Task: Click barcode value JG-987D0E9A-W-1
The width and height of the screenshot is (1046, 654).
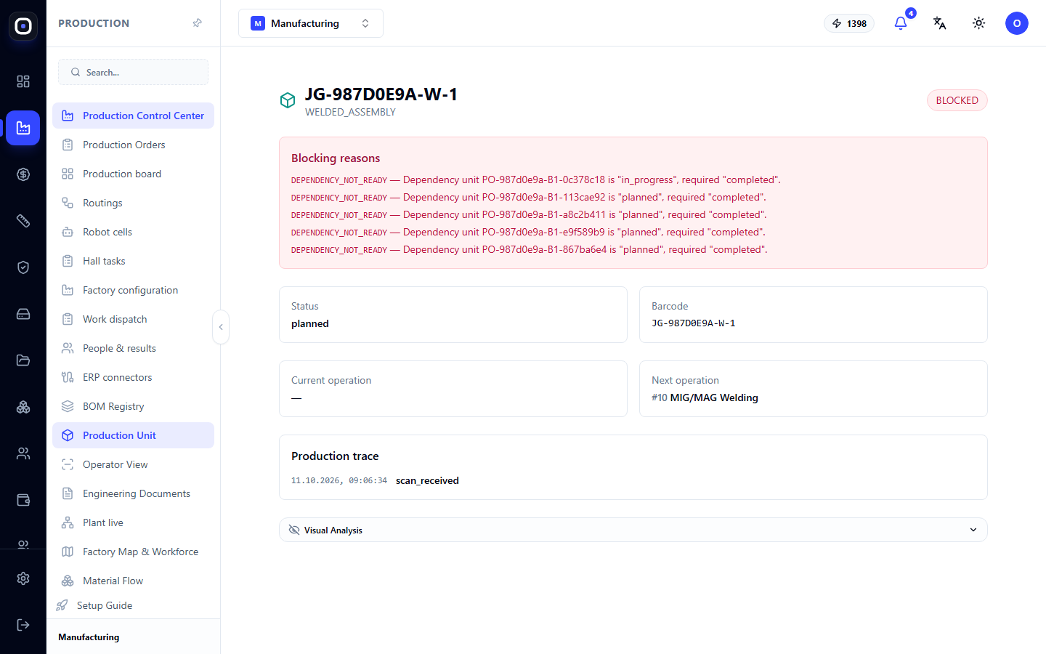Action: [x=694, y=323]
